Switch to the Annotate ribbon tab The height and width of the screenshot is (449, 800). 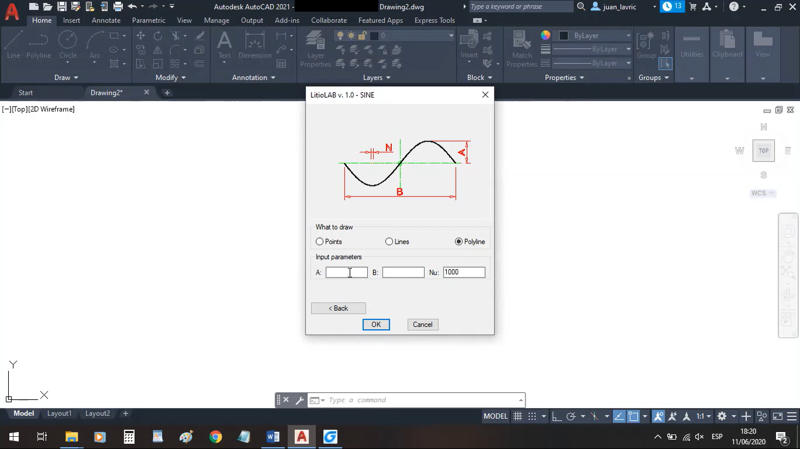coord(106,20)
